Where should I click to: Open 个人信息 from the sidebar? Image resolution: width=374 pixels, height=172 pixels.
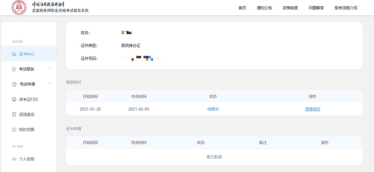point(26,159)
